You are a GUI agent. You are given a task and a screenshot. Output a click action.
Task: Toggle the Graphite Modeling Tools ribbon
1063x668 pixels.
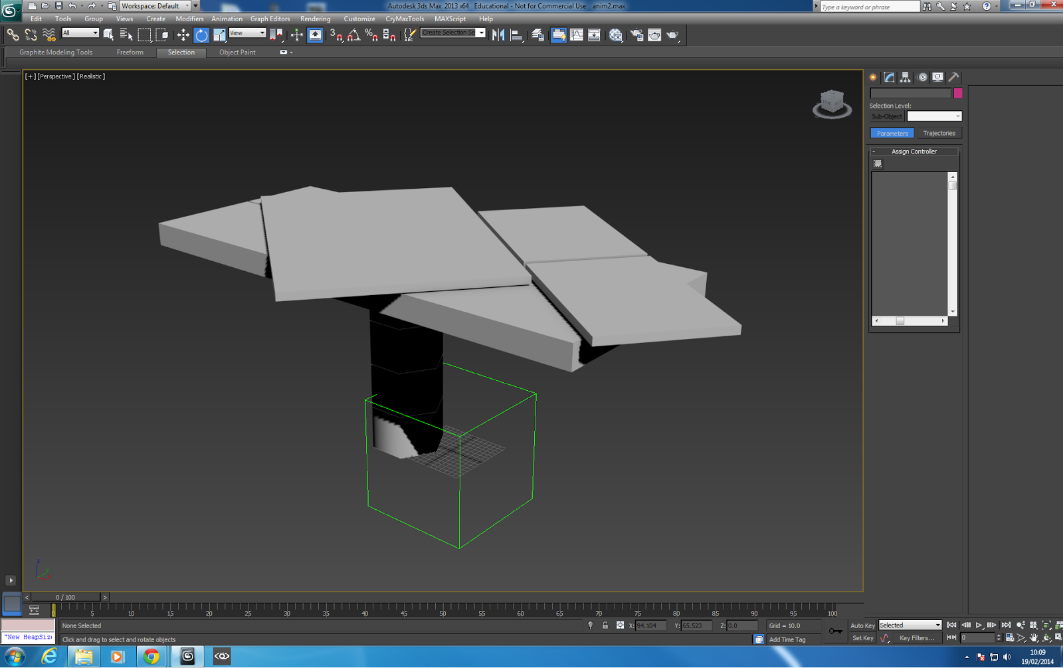559,35
